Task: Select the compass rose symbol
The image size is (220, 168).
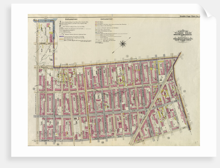Action: [123, 44]
